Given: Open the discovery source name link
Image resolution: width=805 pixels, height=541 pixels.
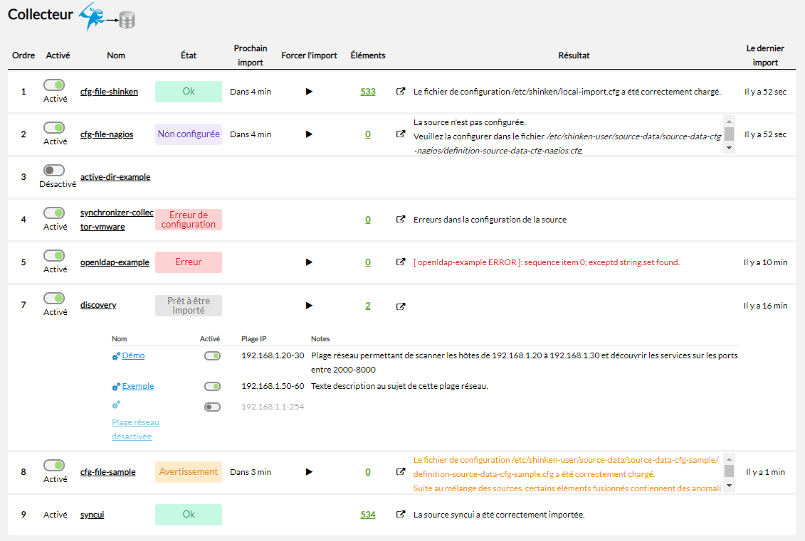Looking at the screenshot, I should (98, 305).
